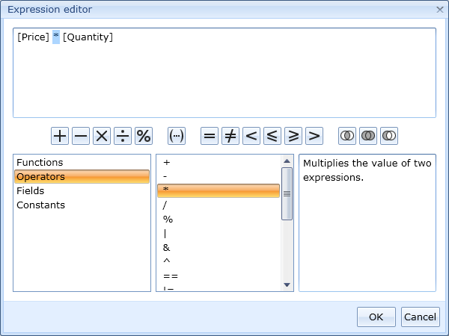Insert the multiply operator from the toolbar

[102, 136]
